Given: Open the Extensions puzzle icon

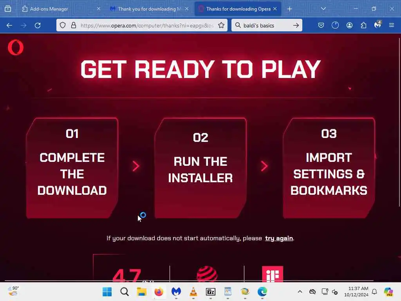Looking at the screenshot, I should tap(363, 25).
